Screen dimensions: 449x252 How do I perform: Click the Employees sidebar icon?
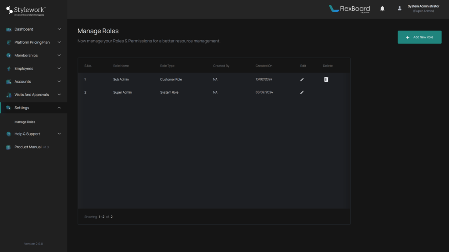click(9, 69)
